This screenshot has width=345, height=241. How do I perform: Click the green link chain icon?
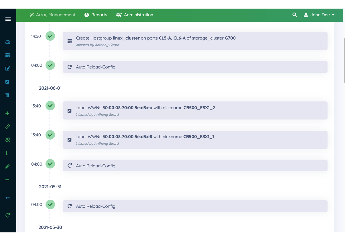(7, 126)
